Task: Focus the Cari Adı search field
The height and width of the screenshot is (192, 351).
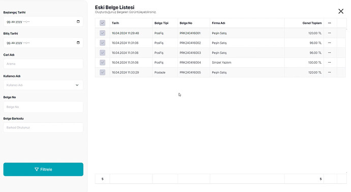Action: pyautogui.click(x=43, y=64)
